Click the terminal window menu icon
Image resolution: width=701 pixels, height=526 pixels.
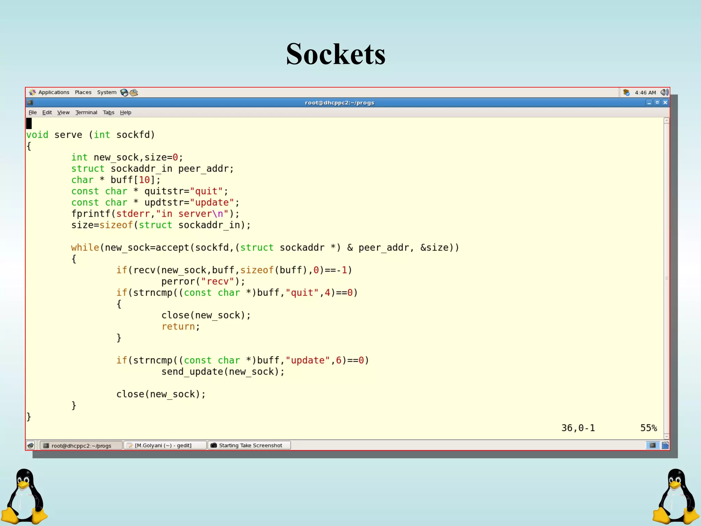click(x=30, y=102)
